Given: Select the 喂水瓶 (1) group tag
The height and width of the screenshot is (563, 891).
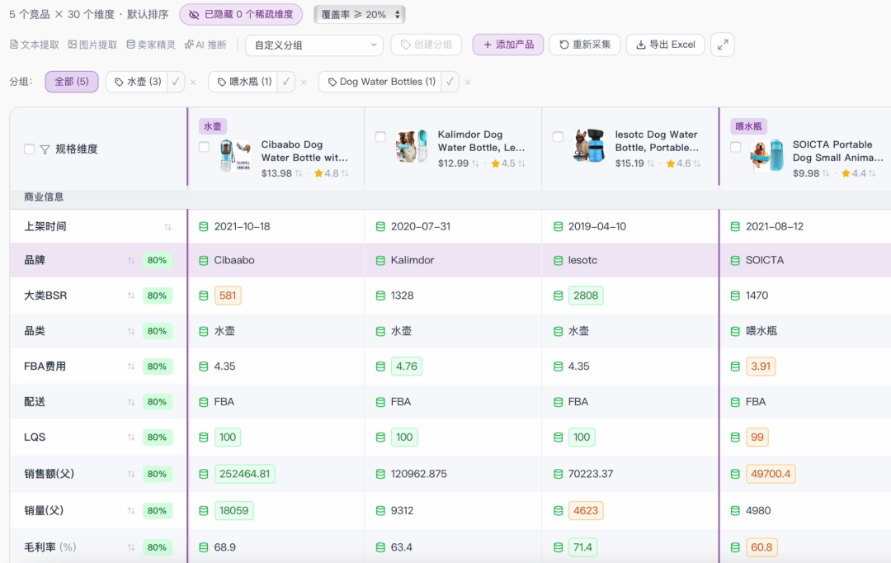Looking at the screenshot, I should [243, 82].
